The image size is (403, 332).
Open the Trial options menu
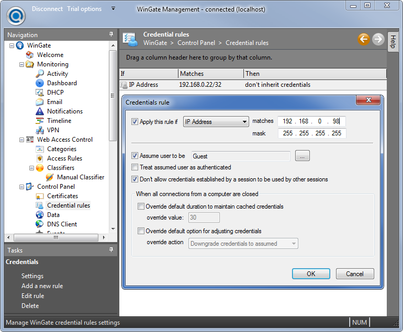pos(84,9)
